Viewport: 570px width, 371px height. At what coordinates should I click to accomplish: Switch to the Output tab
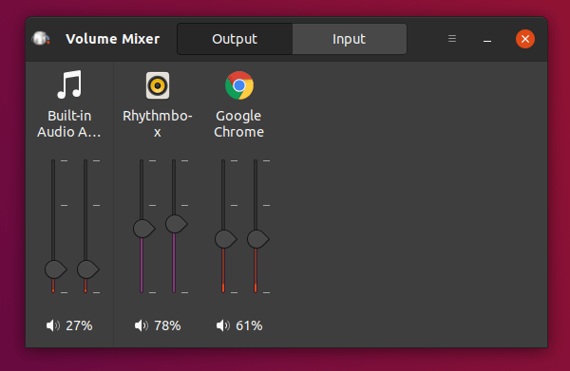(235, 39)
